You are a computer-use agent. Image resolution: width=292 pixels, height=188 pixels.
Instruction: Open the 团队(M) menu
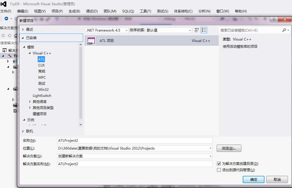click(110, 11)
